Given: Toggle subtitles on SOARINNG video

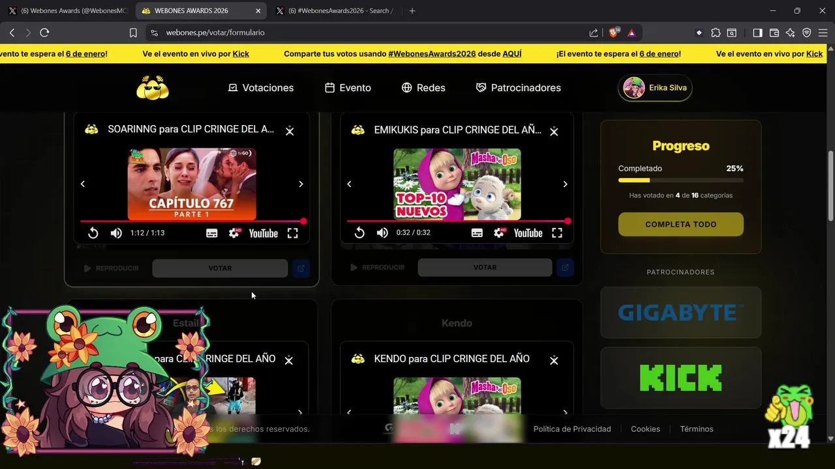Looking at the screenshot, I should (212, 233).
